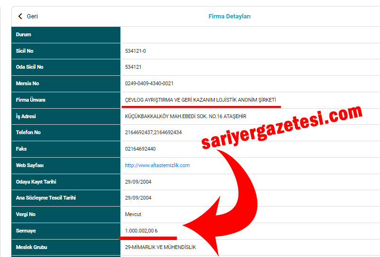Select the Sicil No value 534121-0
380x257 pixels.
135,51
